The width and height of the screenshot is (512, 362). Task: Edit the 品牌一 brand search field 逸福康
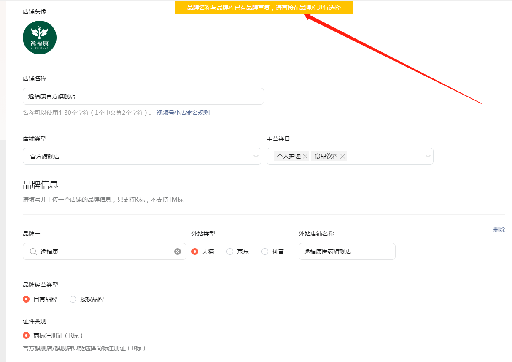pyautogui.click(x=105, y=251)
